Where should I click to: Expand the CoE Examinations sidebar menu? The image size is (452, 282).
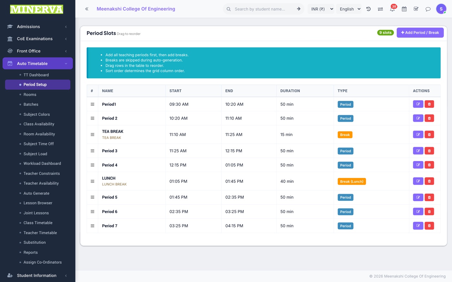[x=37, y=39]
